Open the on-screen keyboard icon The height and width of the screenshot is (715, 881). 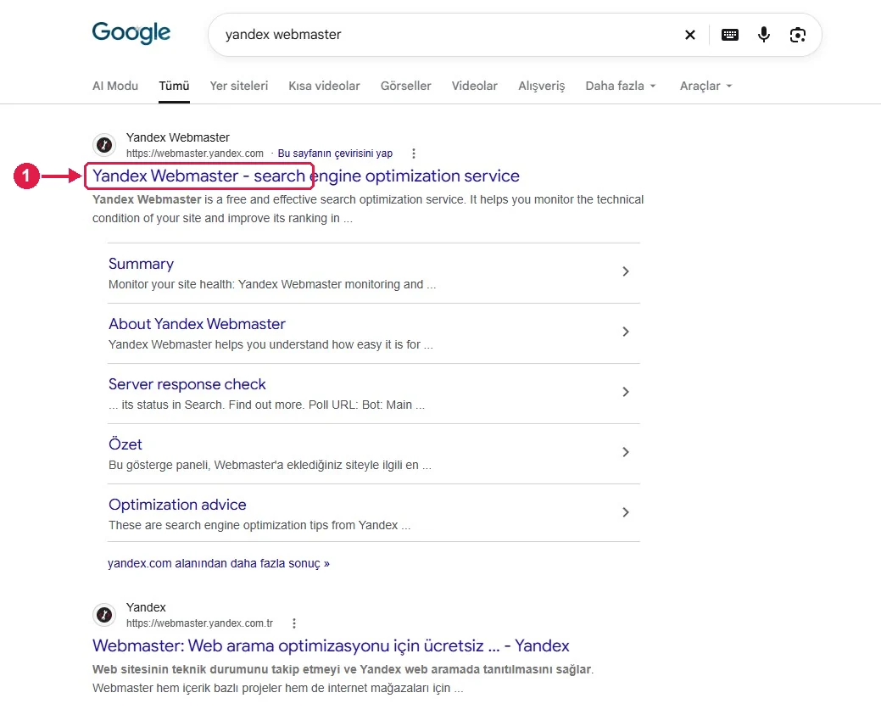point(730,35)
